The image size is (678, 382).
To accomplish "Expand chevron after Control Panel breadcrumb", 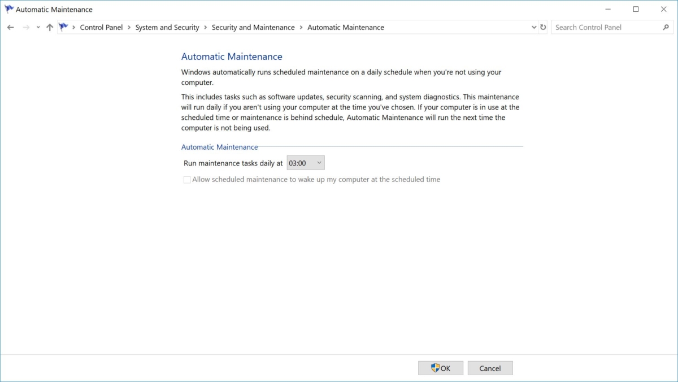I will click(129, 27).
